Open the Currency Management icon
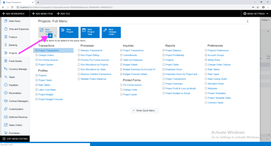Image resolution: width=271 pixels, height=146 pixels. tap(6, 69)
